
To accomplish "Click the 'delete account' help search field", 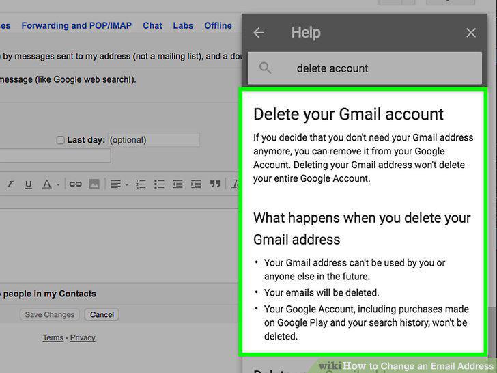I will [x=365, y=68].
